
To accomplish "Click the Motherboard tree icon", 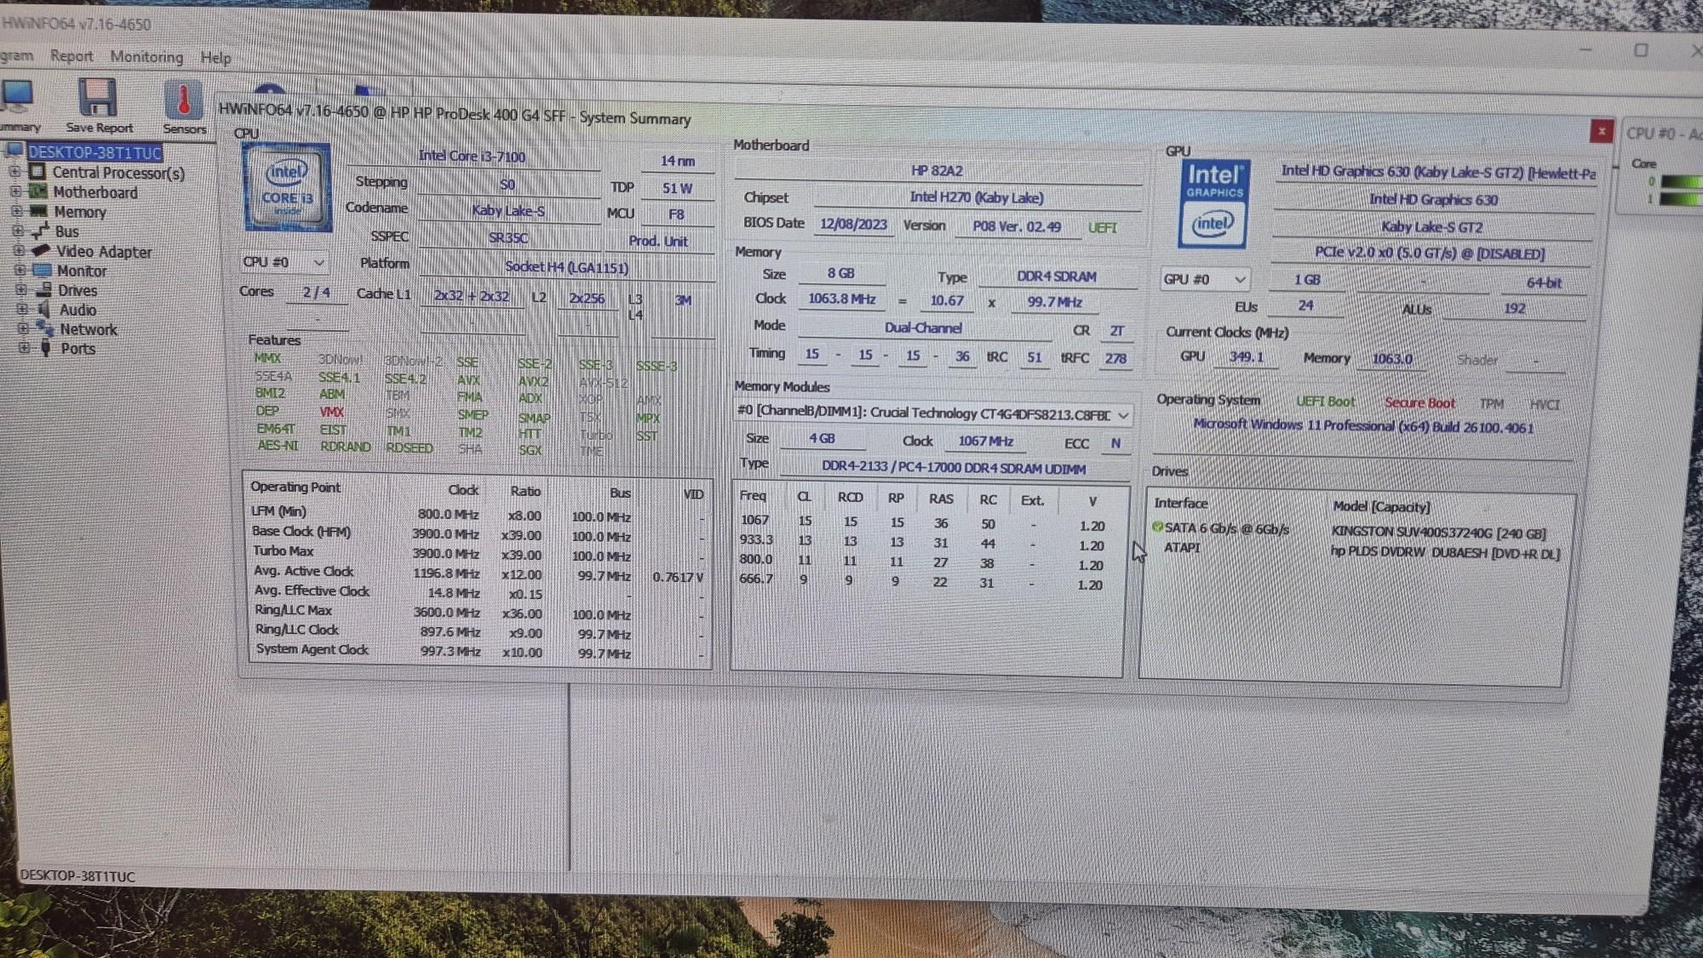I will pos(38,191).
